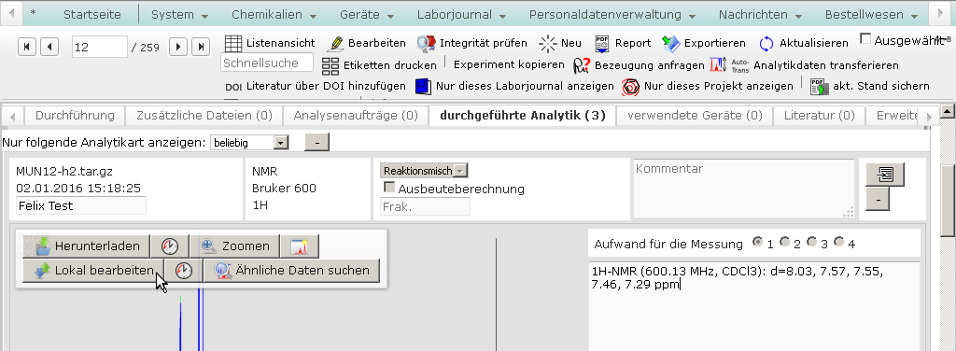This screenshot has width=956, height=351.
Task: Click the Integrität prüfen icon
Action: [x=426, y=43]
